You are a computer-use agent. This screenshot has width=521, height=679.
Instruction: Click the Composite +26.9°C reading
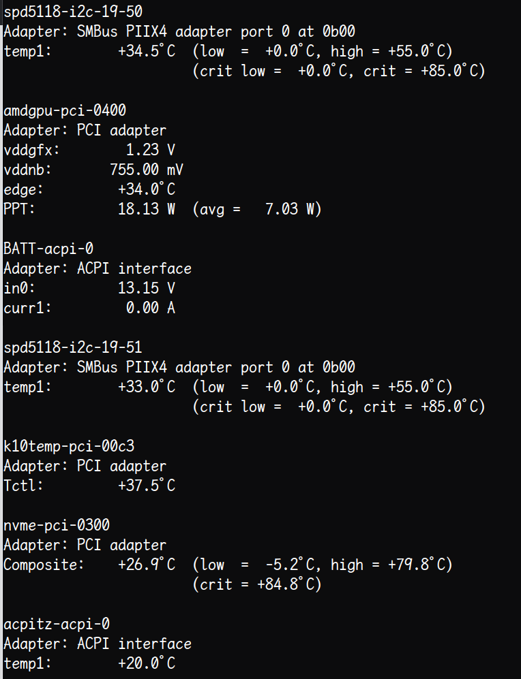point(147,565)
